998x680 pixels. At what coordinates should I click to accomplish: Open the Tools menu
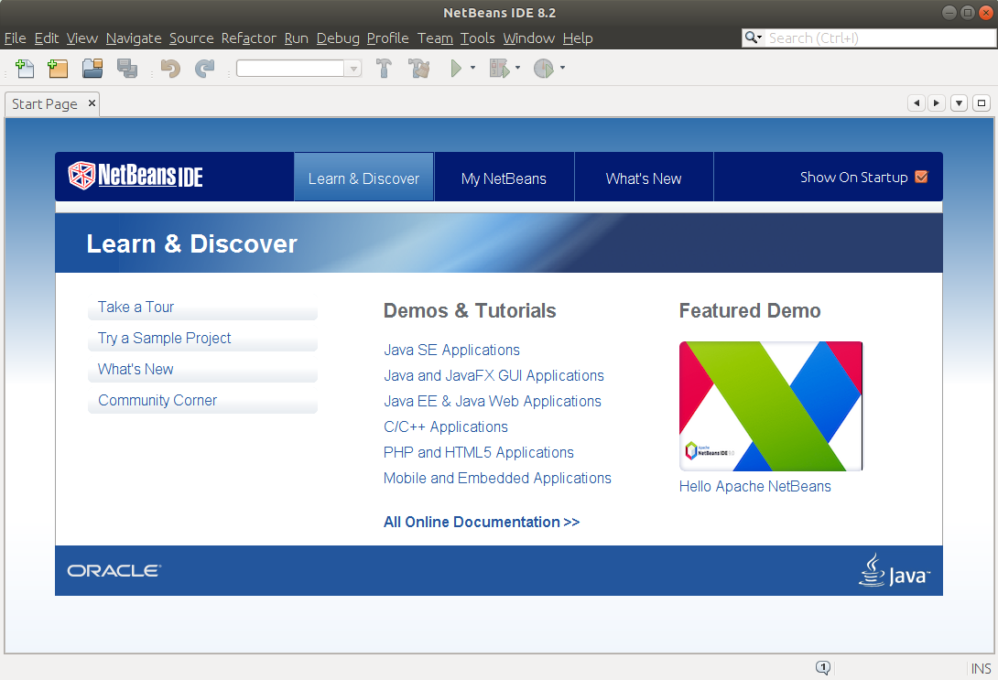click(x=477, y=38)
